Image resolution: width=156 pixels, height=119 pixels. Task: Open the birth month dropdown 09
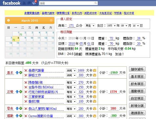point(124,26)
